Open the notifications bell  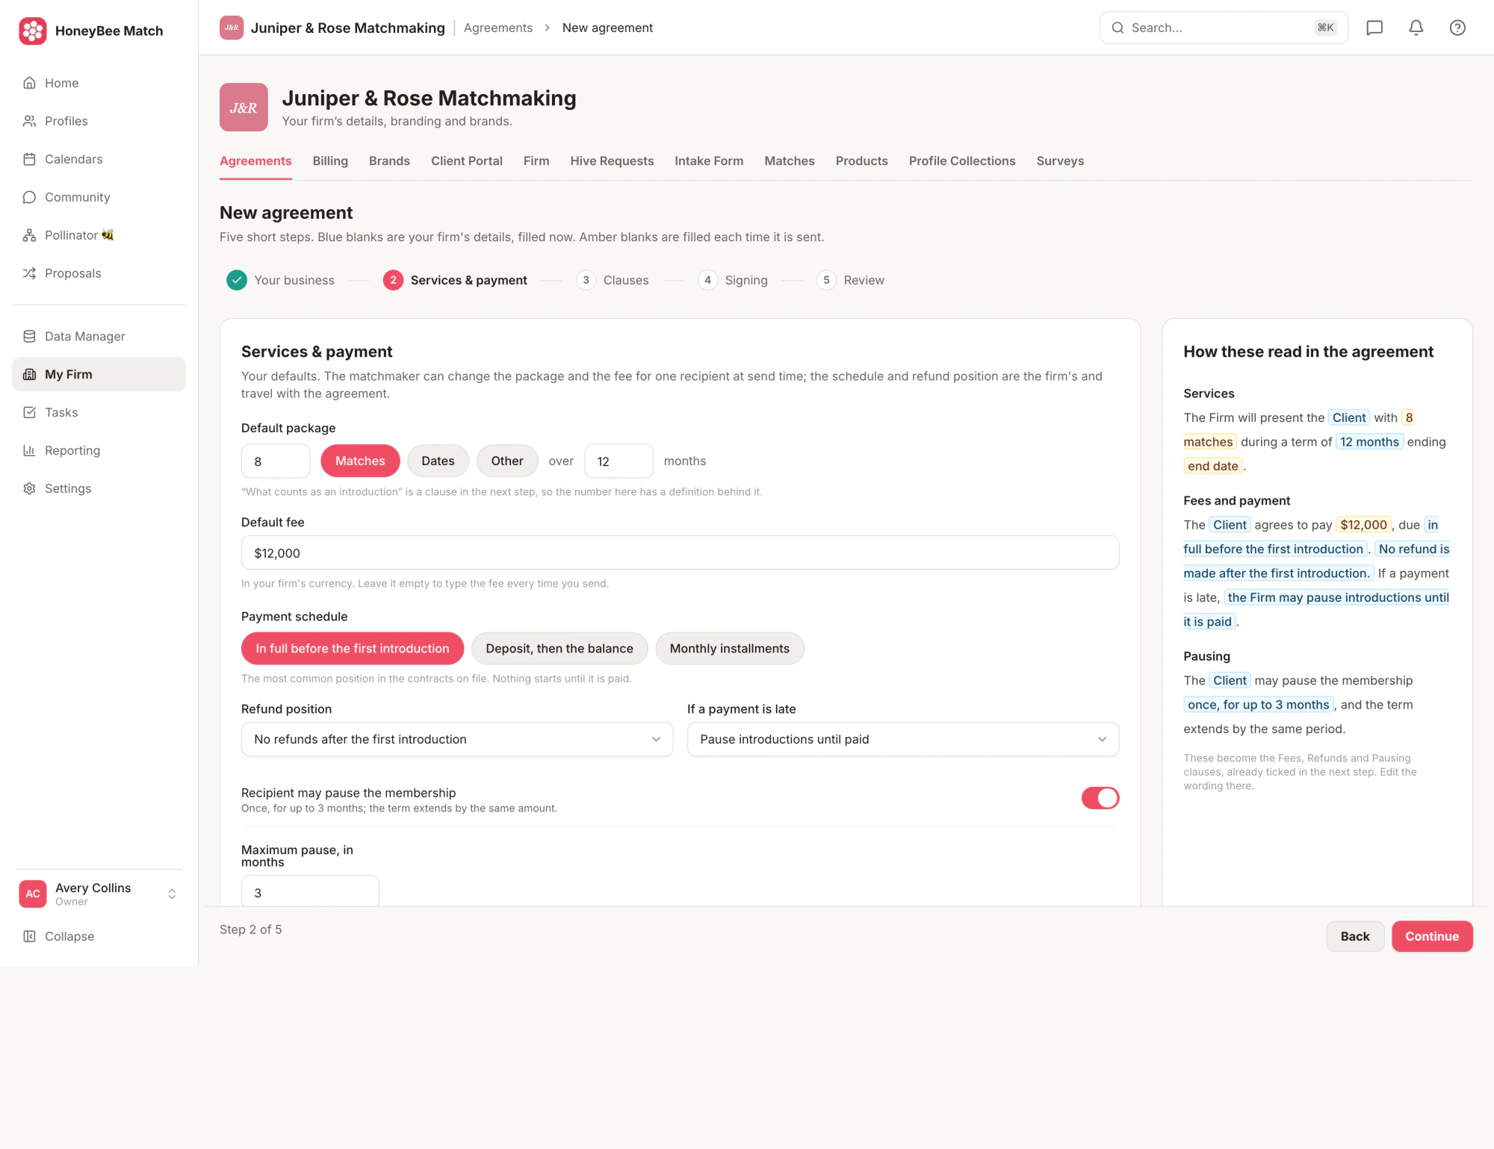tap(1416, 28)
